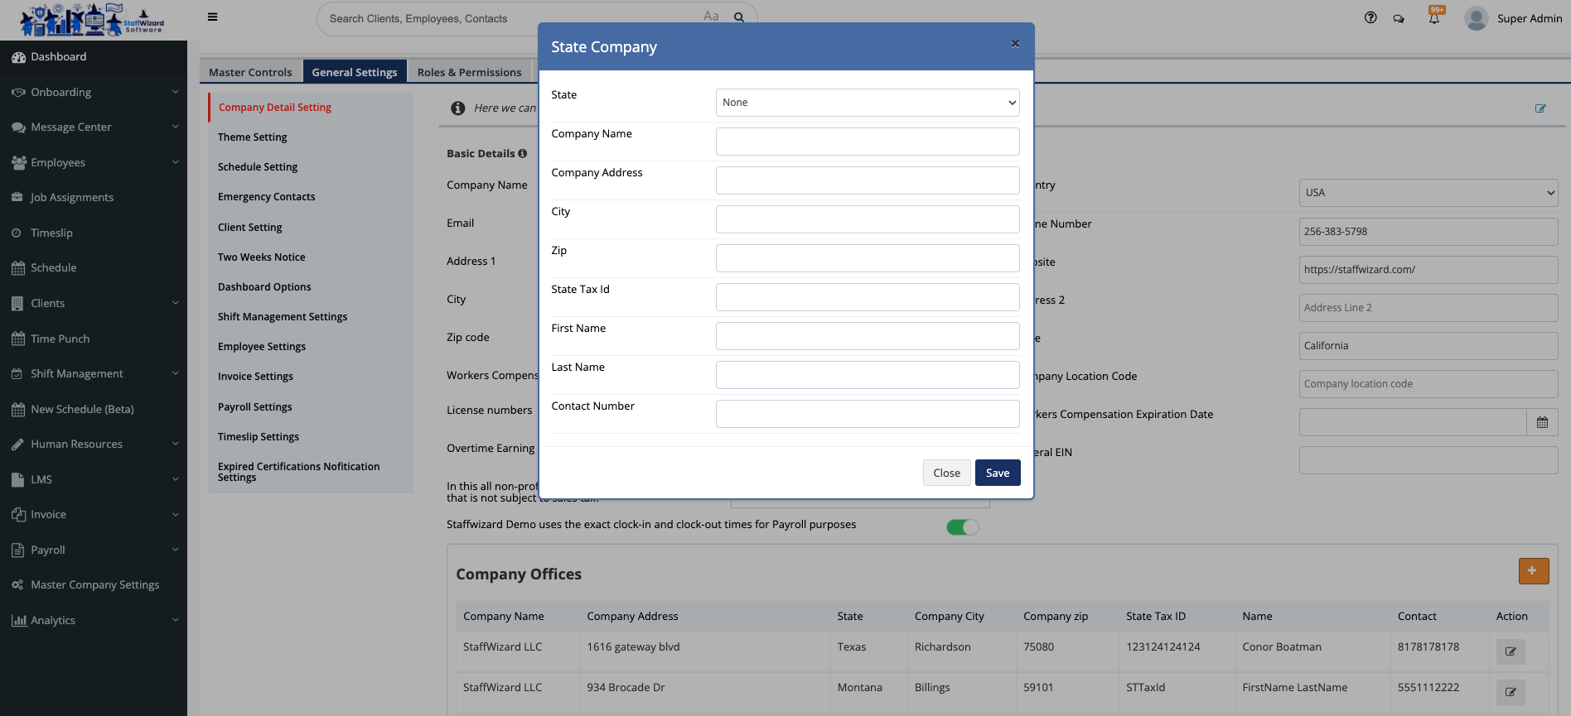Image resolution: width=1571 pixels, height=716 pixels.
Task: Click the hamburger menu icon
Action: [x=212, y=17]
